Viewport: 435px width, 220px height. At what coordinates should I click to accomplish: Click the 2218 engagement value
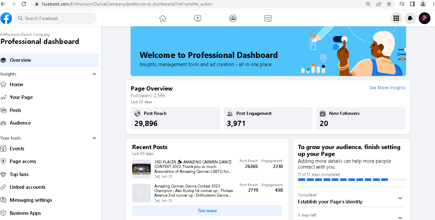[x=278, y=166]
